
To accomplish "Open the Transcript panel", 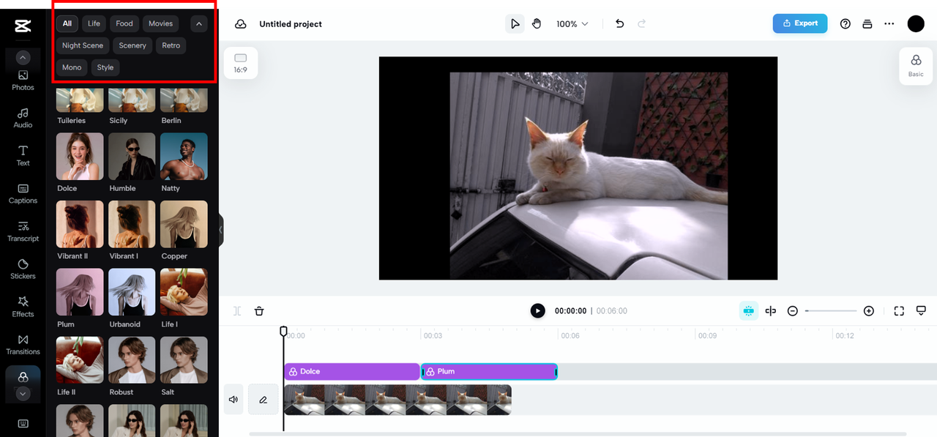I will tap(23, 232).
